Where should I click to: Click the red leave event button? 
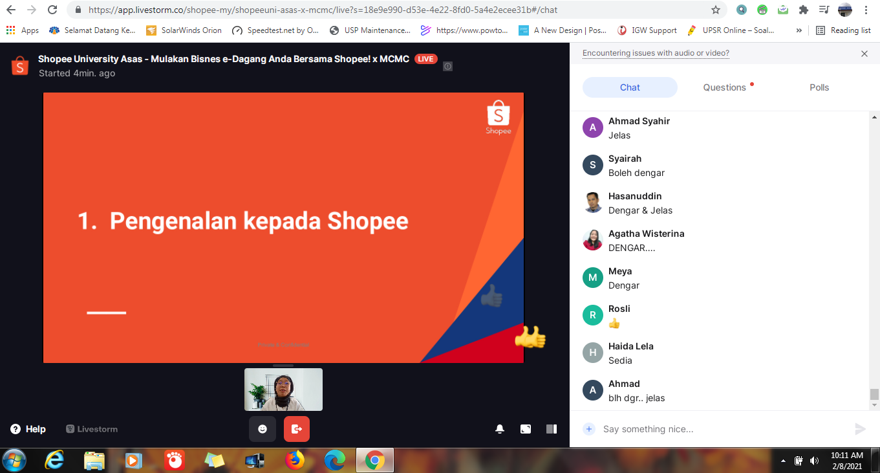(x=297, y=429)
